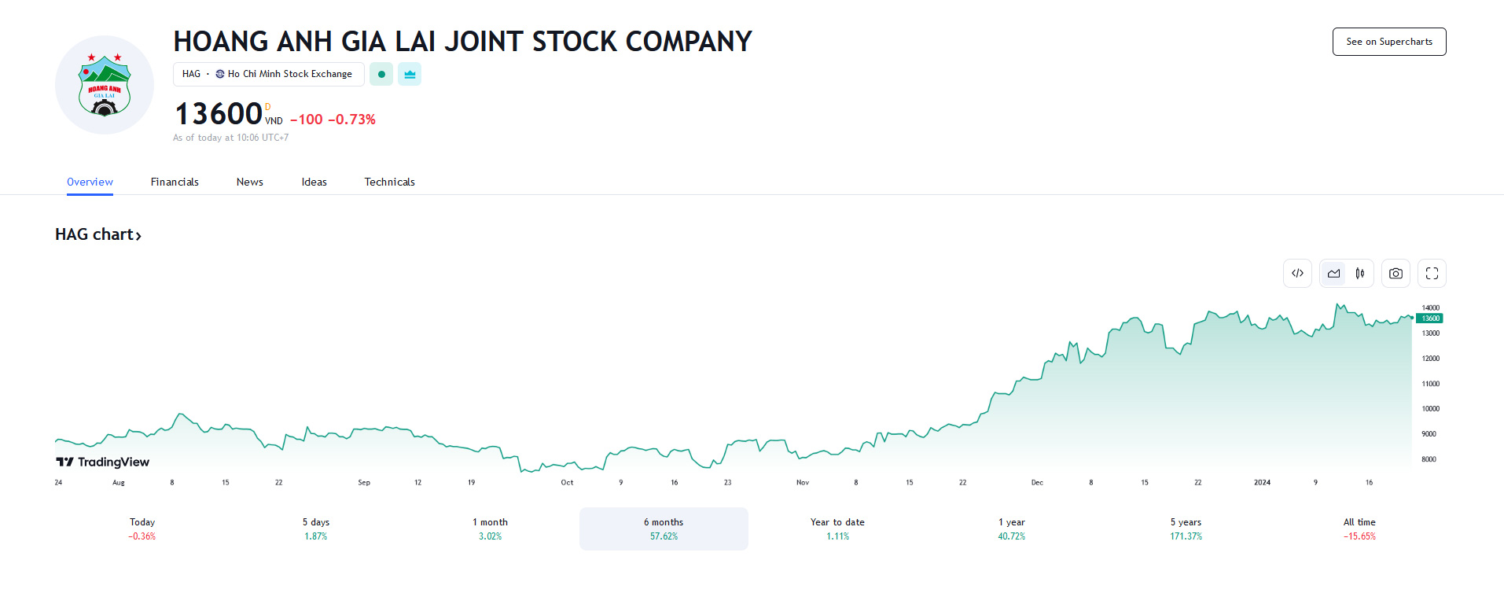Switch chart to area style
The image size is (1504, 593).
1333,274
